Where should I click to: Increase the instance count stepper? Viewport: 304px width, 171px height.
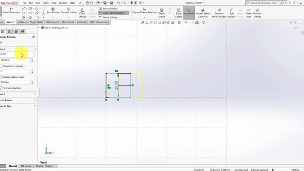32,70
